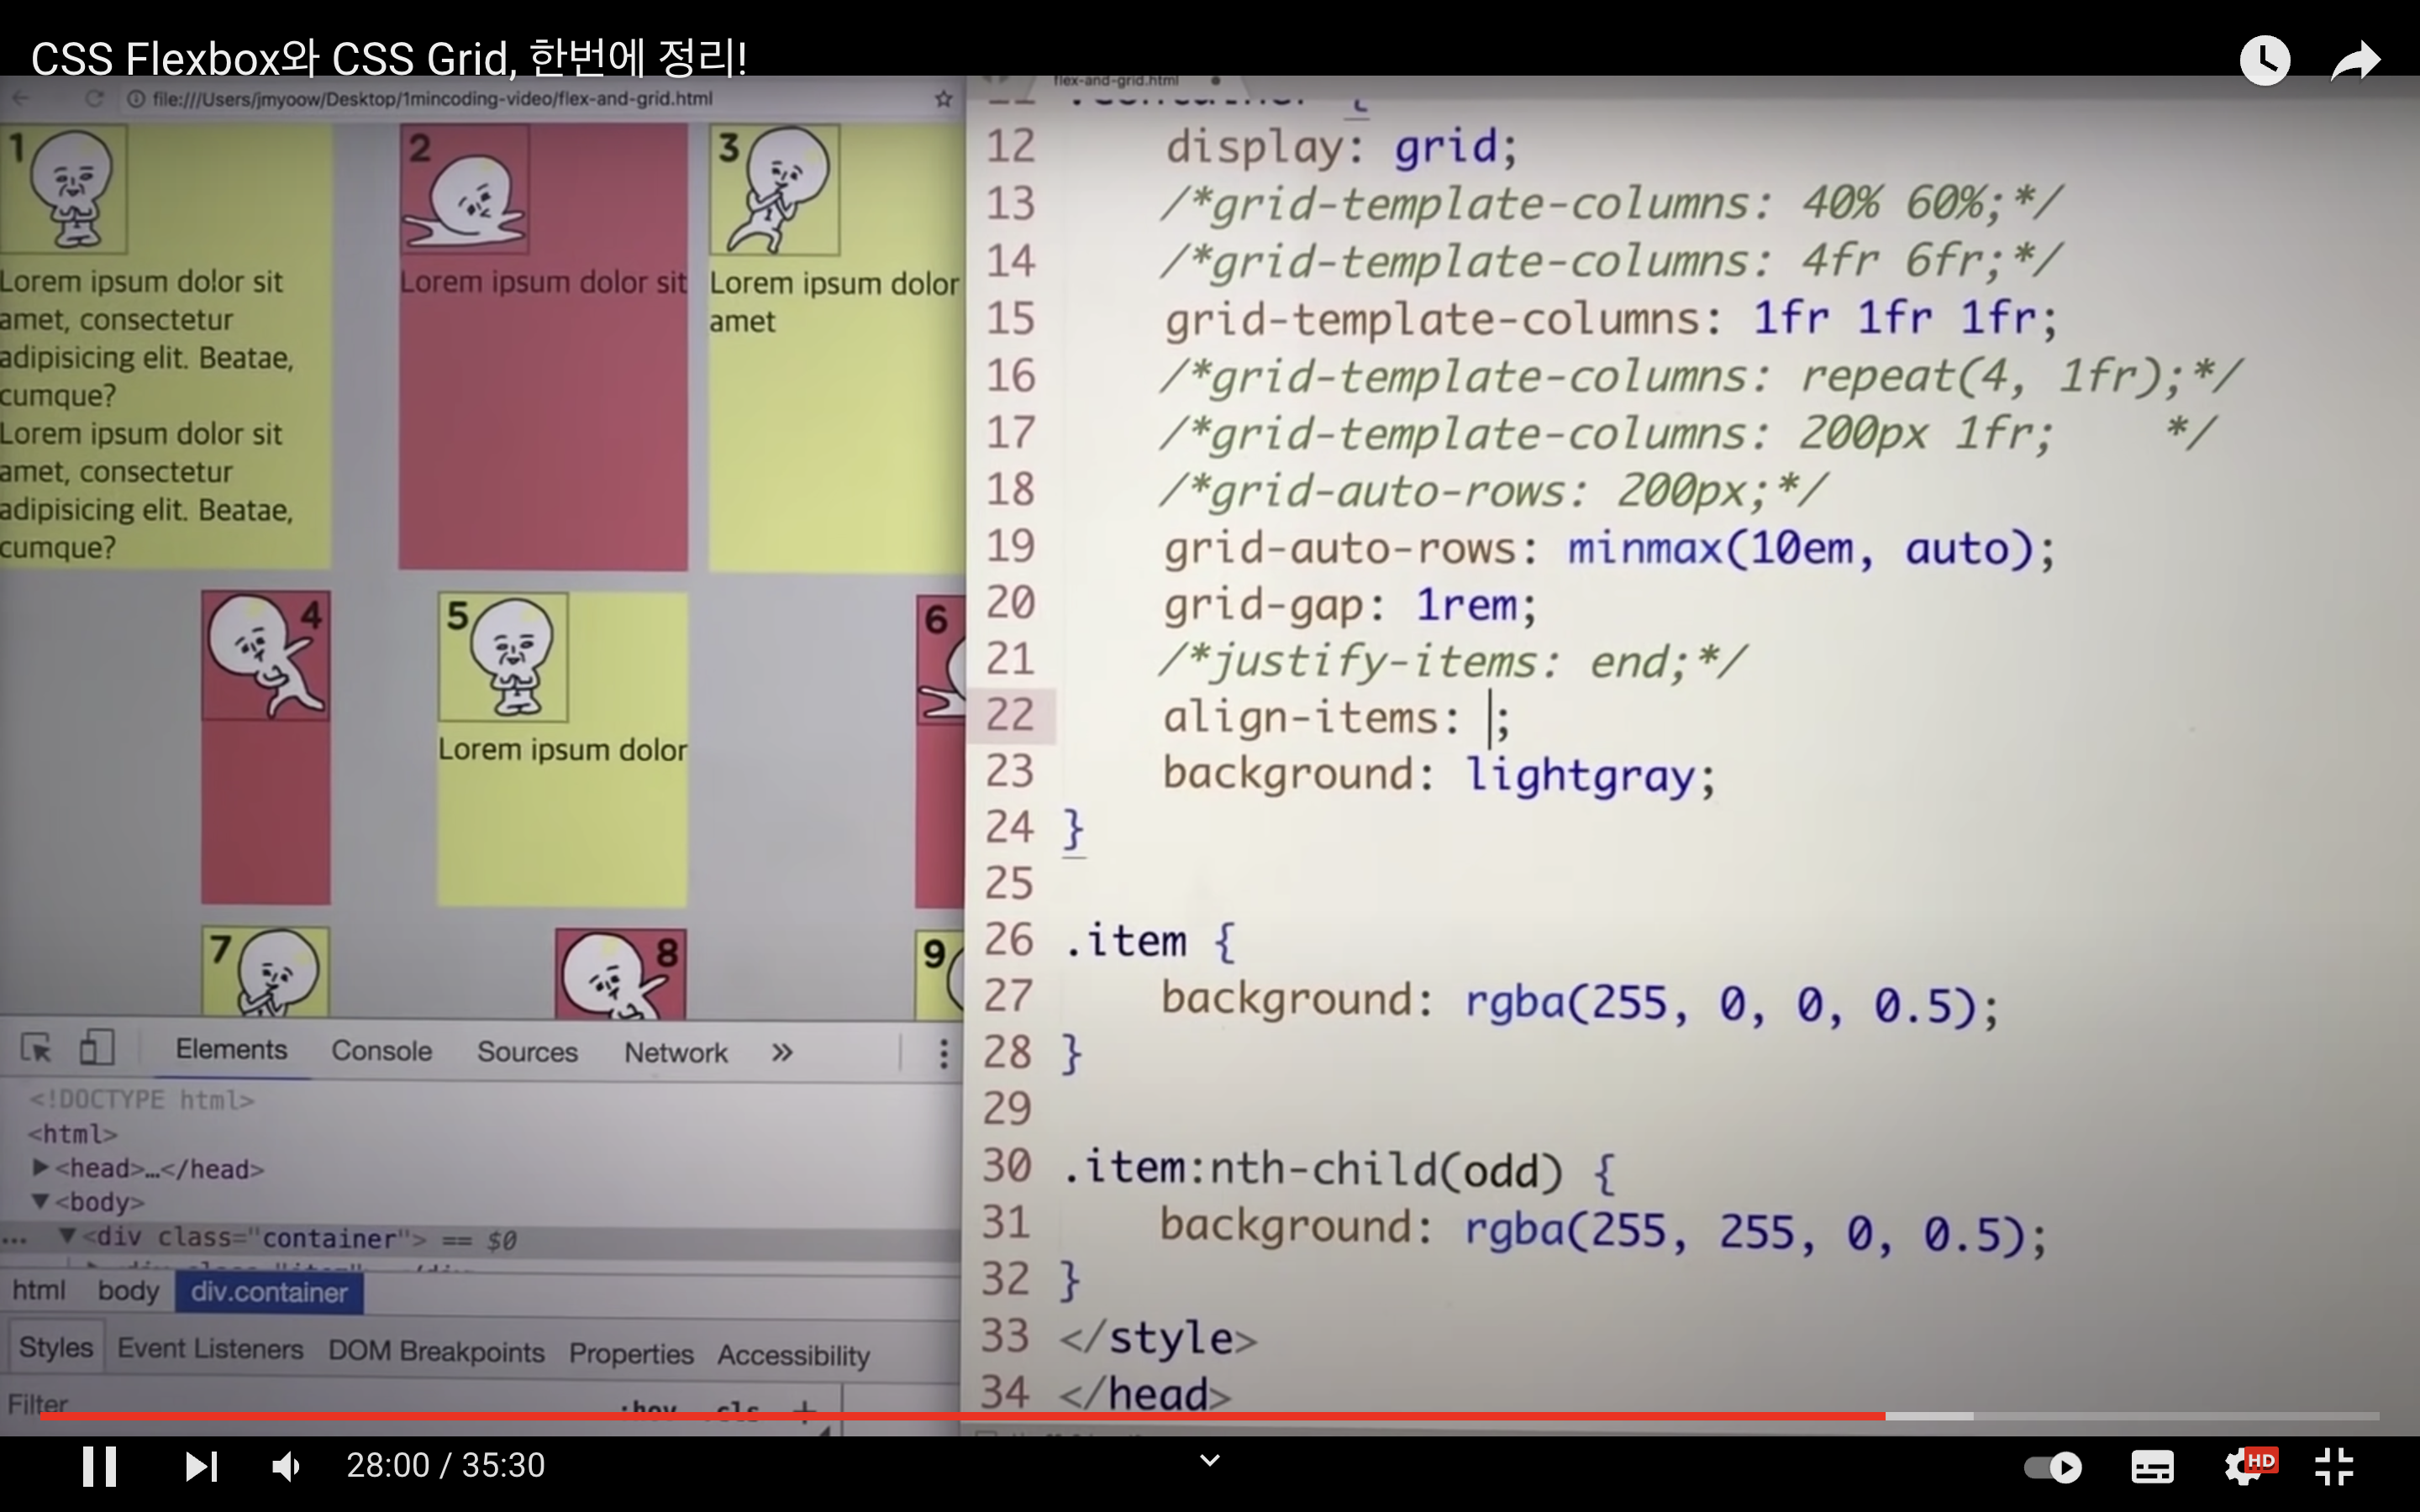Click the <html> node in DOM tree

pyautogui.click(x=72, y=1133)
